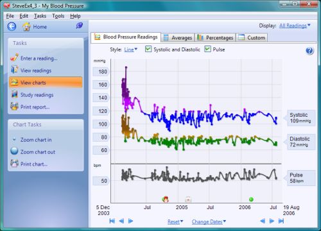This screenshot has height=231, width=321.
Task: Click the 180 mmHg axis value
Action: 101,72
